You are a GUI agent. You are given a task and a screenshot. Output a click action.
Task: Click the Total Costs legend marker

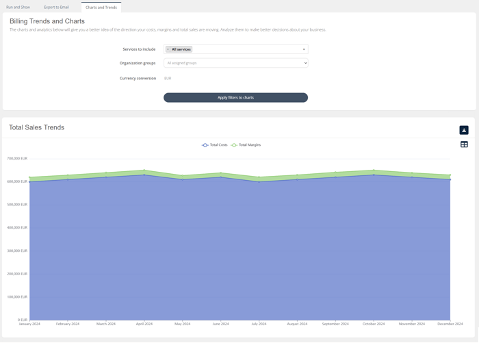tap(205, 145)
